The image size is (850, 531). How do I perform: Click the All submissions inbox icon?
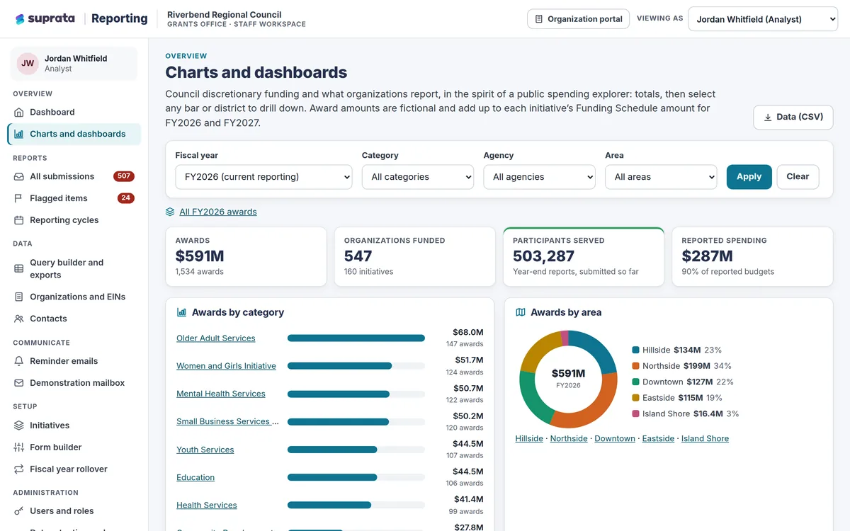click(19, 176)
